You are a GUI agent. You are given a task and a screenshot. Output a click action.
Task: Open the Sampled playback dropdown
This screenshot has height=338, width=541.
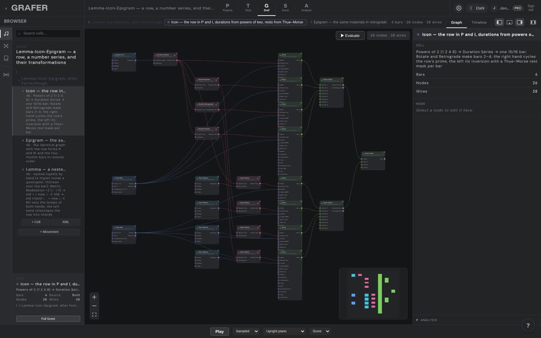tap(246, 331)
